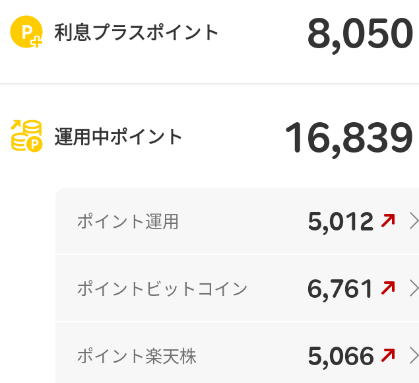Click the 利息プラスポイント P+ coin icon
419x383 pixels.
[26, 32]
